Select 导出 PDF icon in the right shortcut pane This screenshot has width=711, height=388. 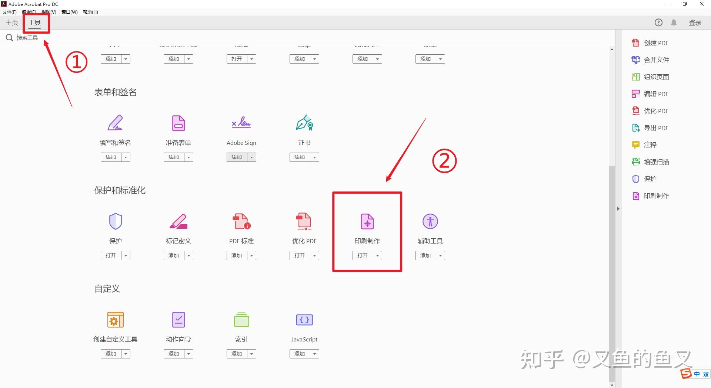[x=635, y=128]
